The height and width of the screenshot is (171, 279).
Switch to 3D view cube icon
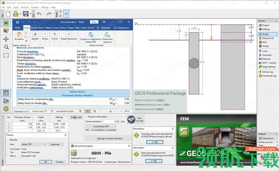pos(6,31)
